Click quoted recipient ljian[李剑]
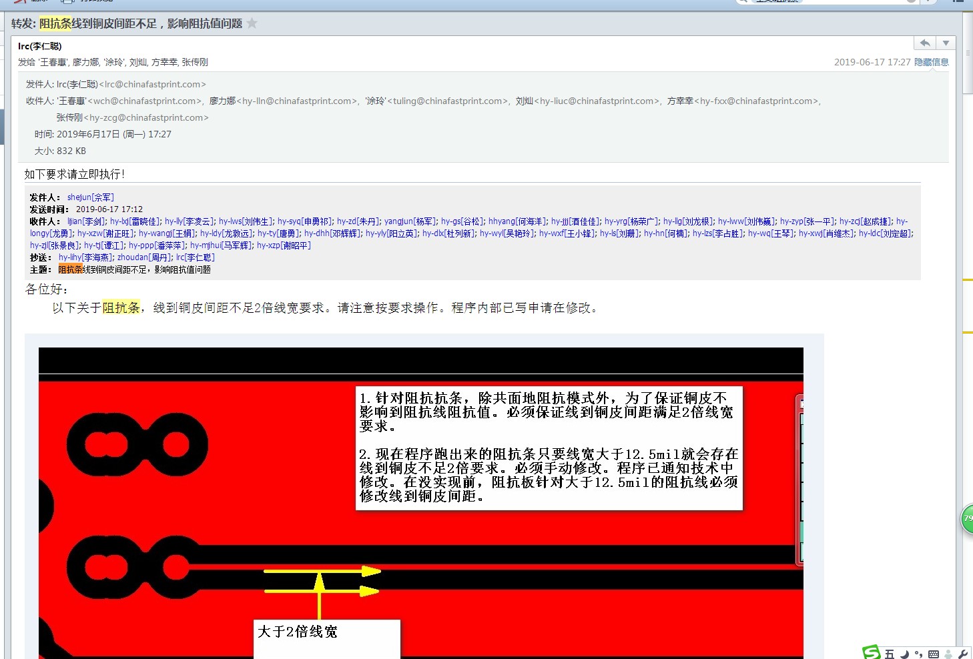Screen dimensions: 973x659 pyautogui.click(x=86, y=221)
